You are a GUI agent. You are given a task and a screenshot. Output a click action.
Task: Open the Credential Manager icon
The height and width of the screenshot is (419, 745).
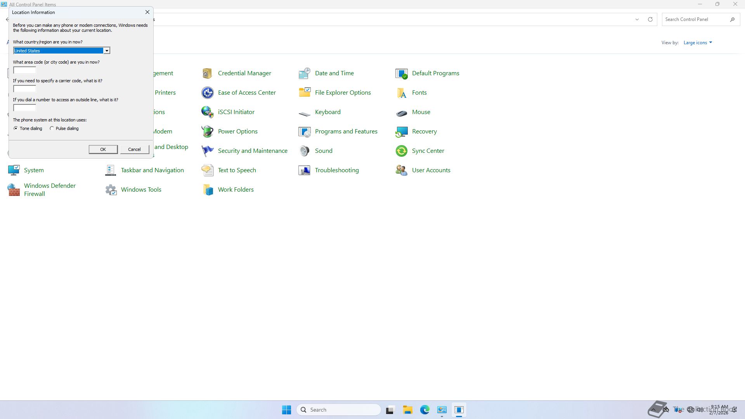point(207,73)
